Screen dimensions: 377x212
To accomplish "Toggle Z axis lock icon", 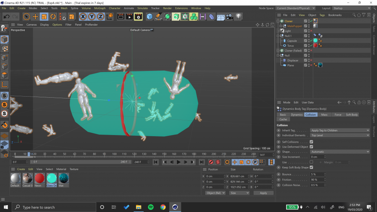I will [101, 17].
